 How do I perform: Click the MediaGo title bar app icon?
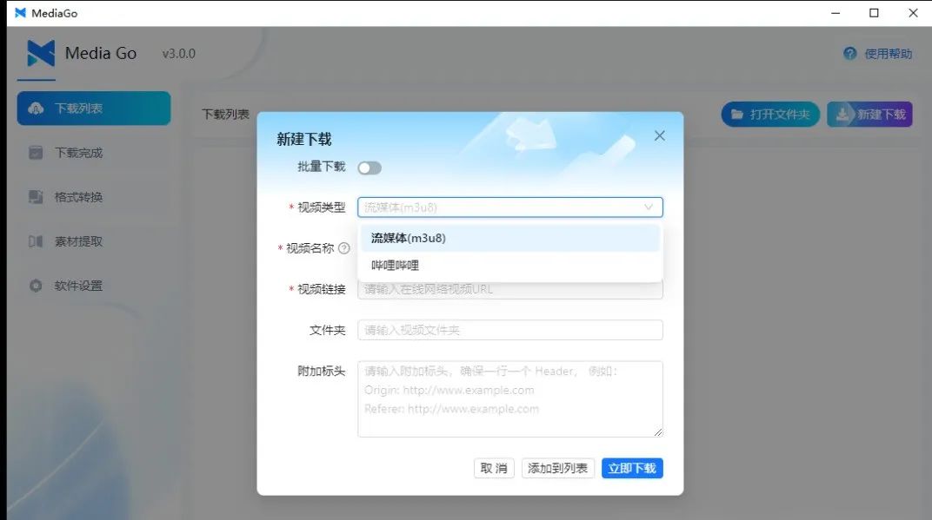21,13
